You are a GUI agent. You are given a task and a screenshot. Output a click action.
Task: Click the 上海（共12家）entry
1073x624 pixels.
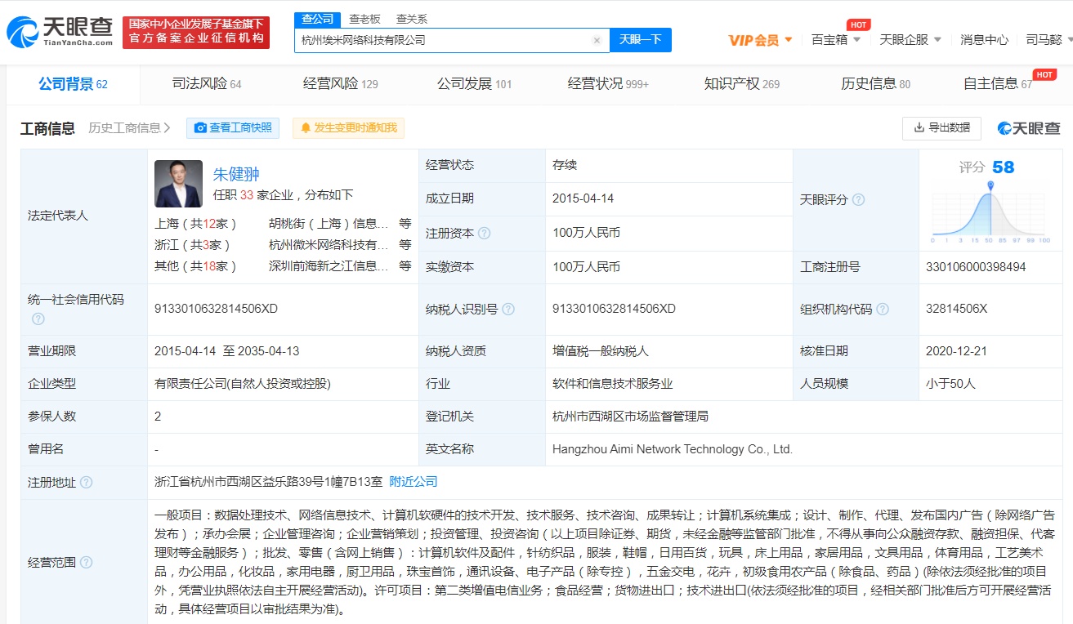(x=196, y=223)
